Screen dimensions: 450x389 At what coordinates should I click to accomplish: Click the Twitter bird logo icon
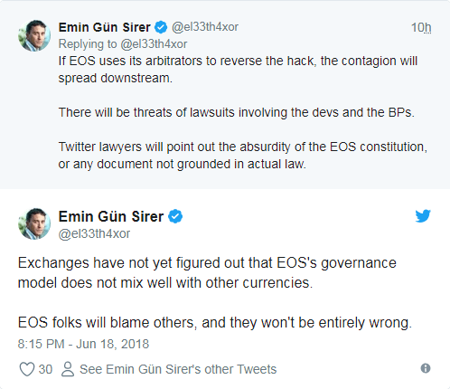pos(423,216)
